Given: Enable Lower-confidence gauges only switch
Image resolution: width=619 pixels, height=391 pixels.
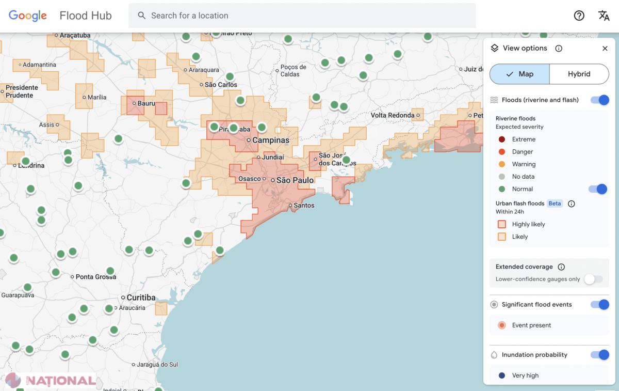Looking at the screenshot, I should coord(593,279).
